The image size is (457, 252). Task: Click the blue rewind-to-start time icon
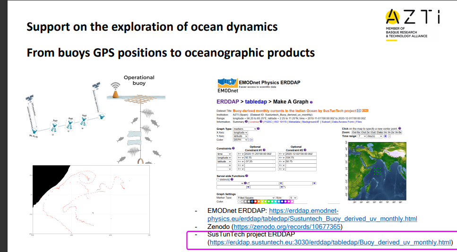tap(385, 136)
